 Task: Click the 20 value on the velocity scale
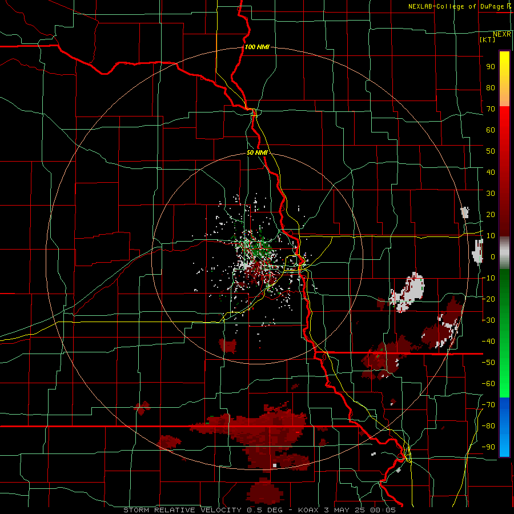click(491, 214)
